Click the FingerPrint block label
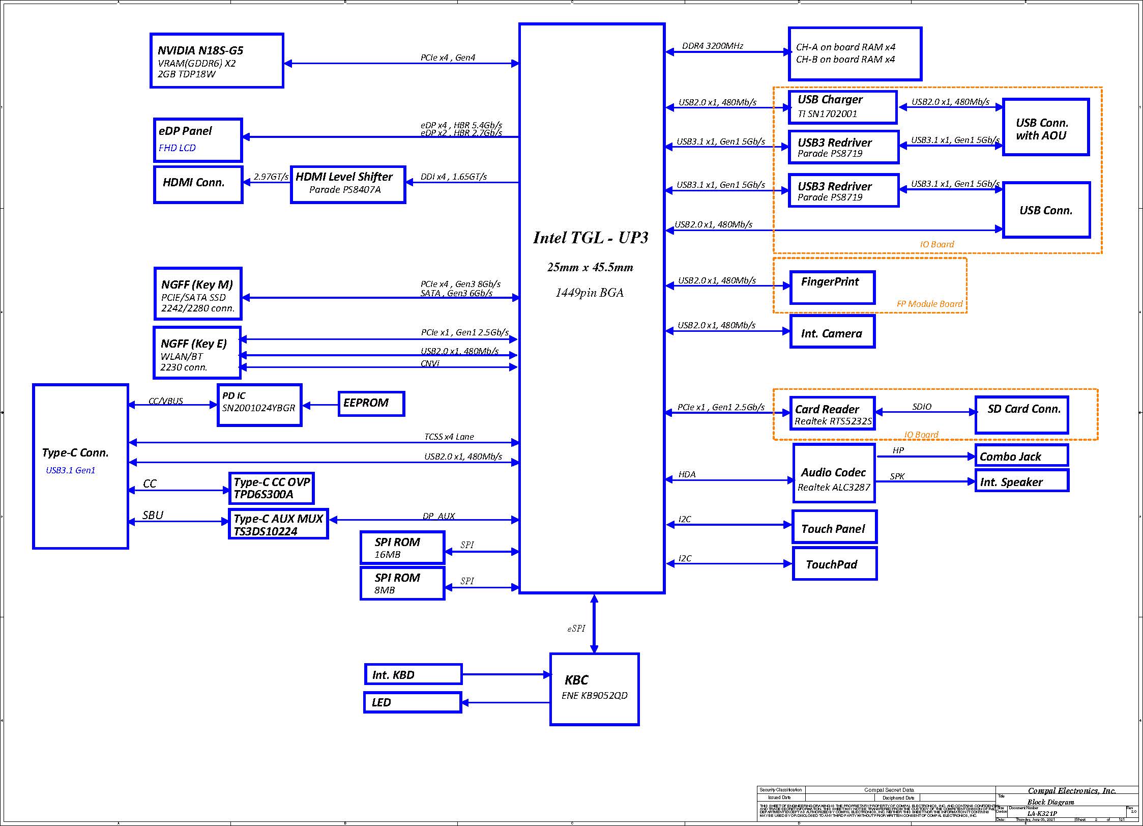The width and height of the screenshot is (1143, 826). (x=830, y=282)
